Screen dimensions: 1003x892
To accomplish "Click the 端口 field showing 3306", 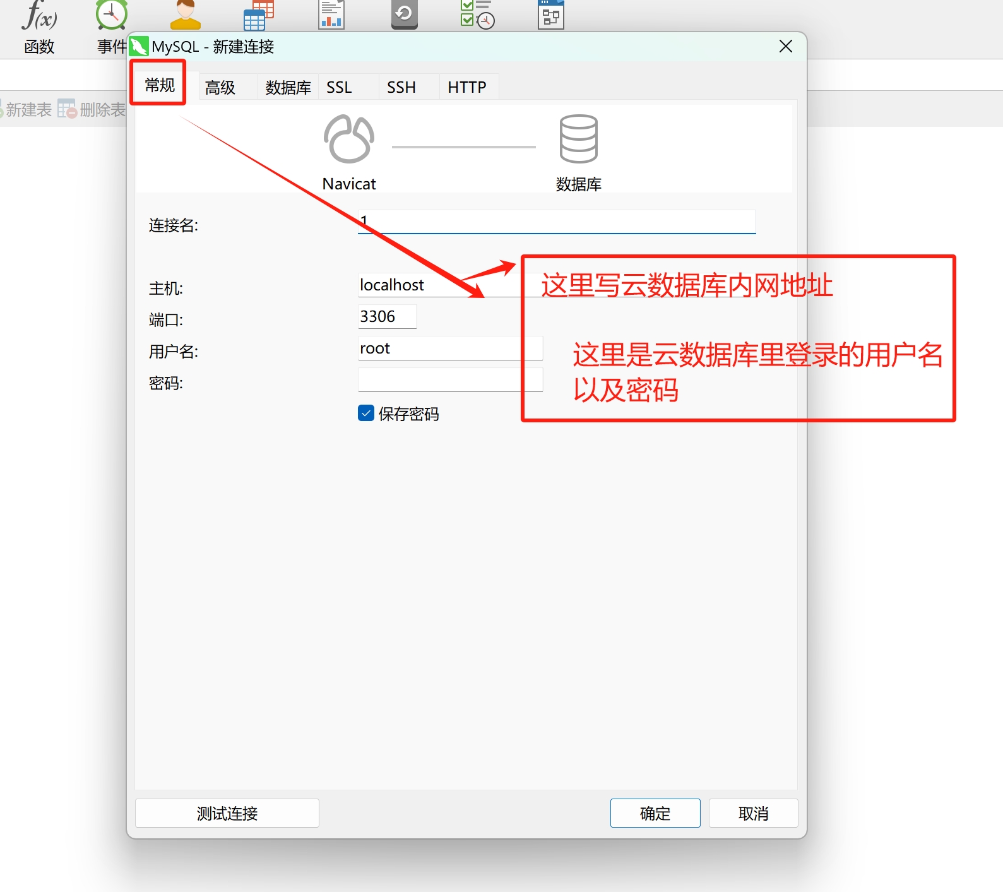I will (388, 316).
